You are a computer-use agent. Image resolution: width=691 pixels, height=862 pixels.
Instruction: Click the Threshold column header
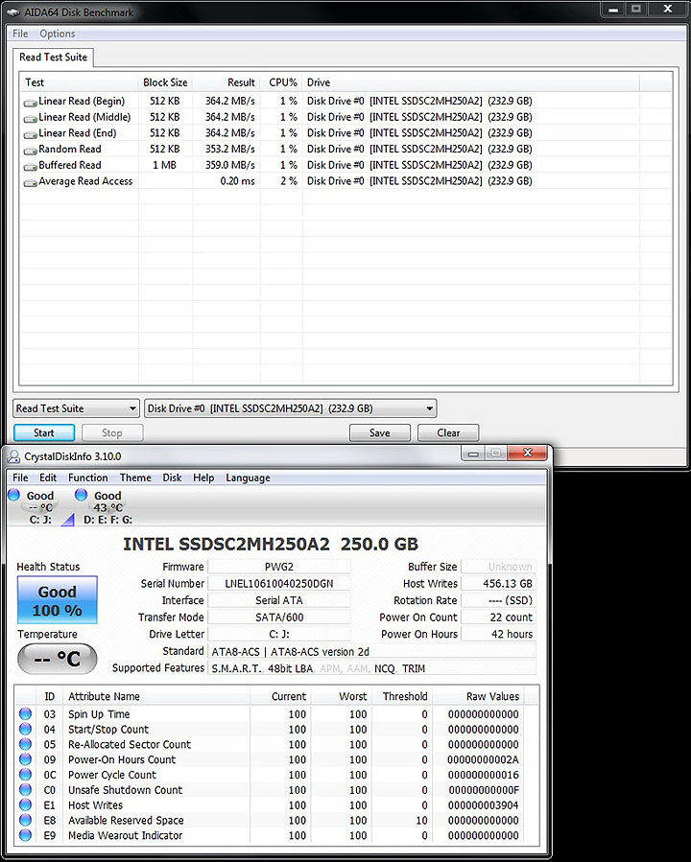[402, 696]
